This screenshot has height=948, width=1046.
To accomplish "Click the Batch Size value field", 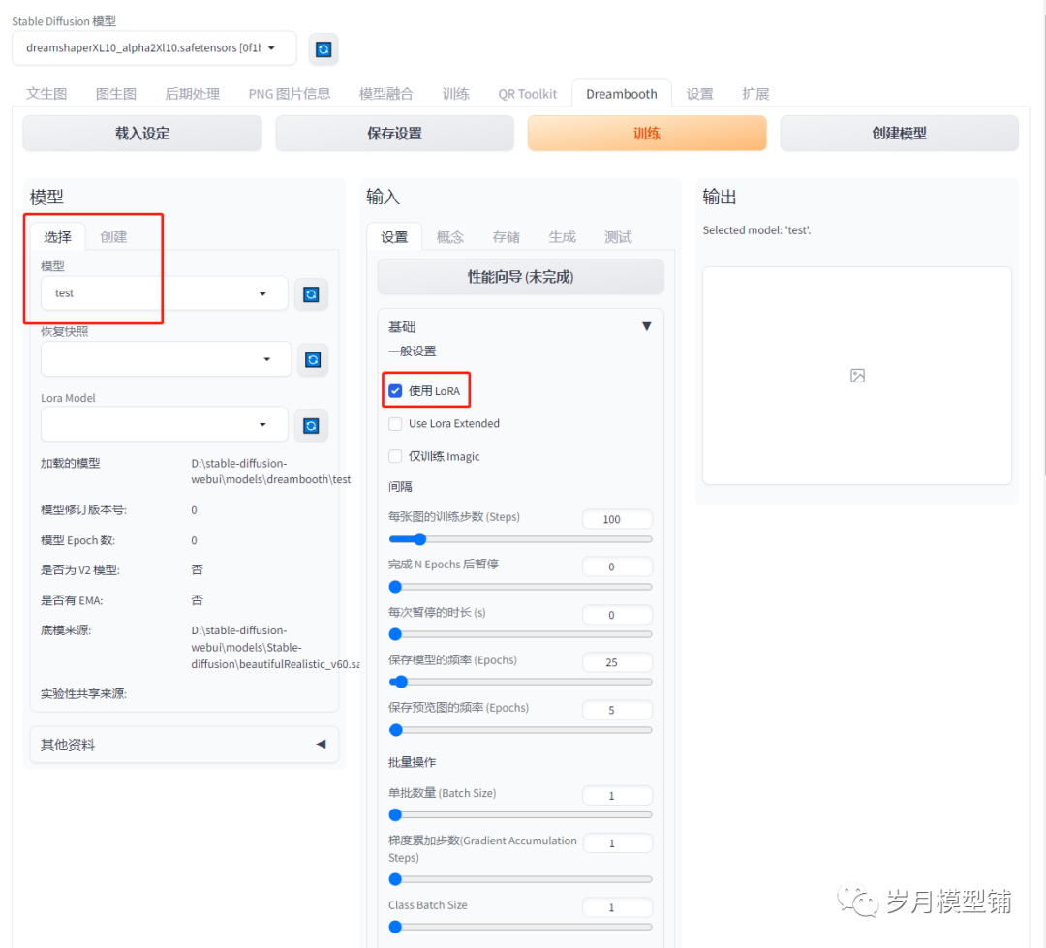I will [618, 795].
